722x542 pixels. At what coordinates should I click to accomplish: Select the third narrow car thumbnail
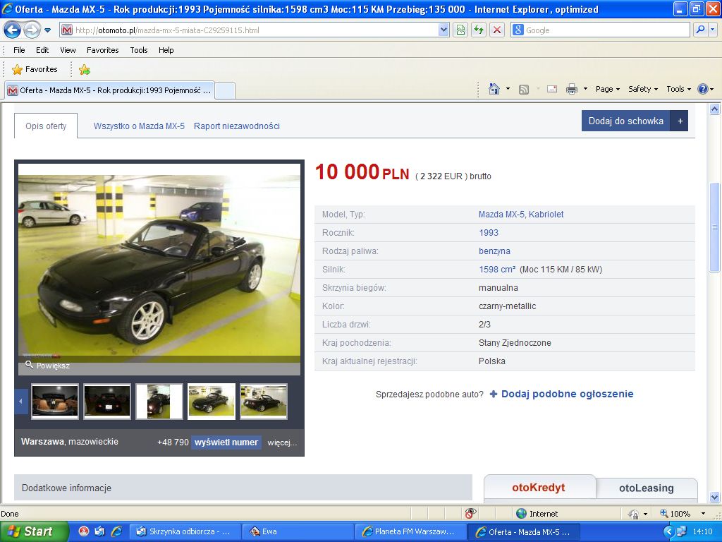[159, 402]
